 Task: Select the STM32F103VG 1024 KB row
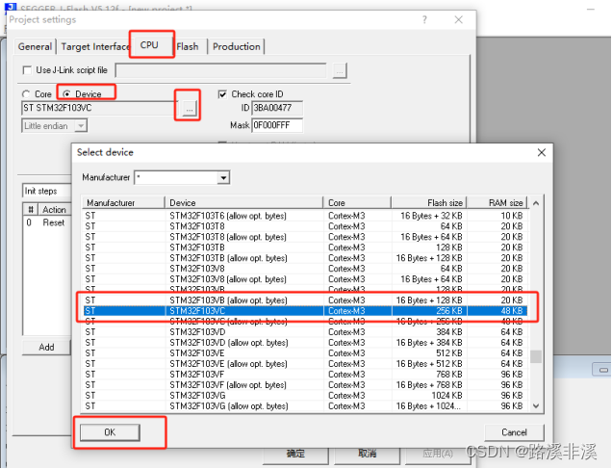pos(305,395)
